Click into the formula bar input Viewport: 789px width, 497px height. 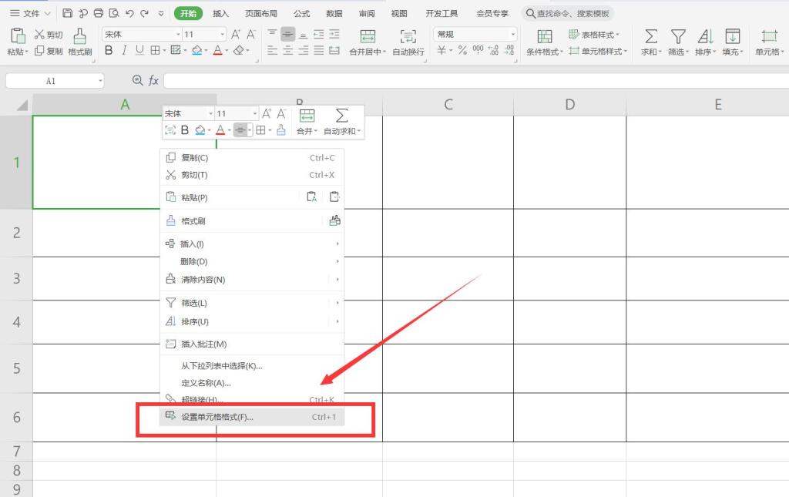476,80
